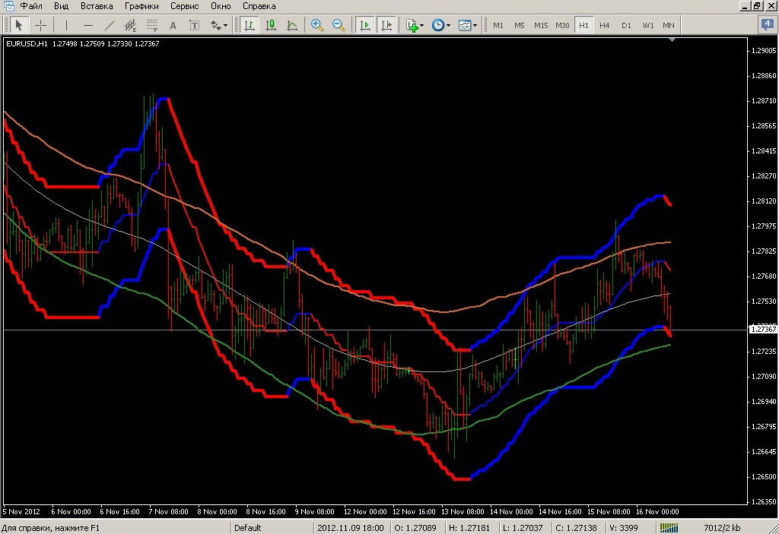Click the EURUSD,H1 chart title text

pos(27,43)
